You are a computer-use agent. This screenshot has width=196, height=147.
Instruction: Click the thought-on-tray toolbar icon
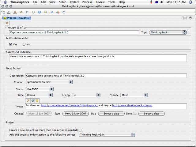click(x=15, y=12)
